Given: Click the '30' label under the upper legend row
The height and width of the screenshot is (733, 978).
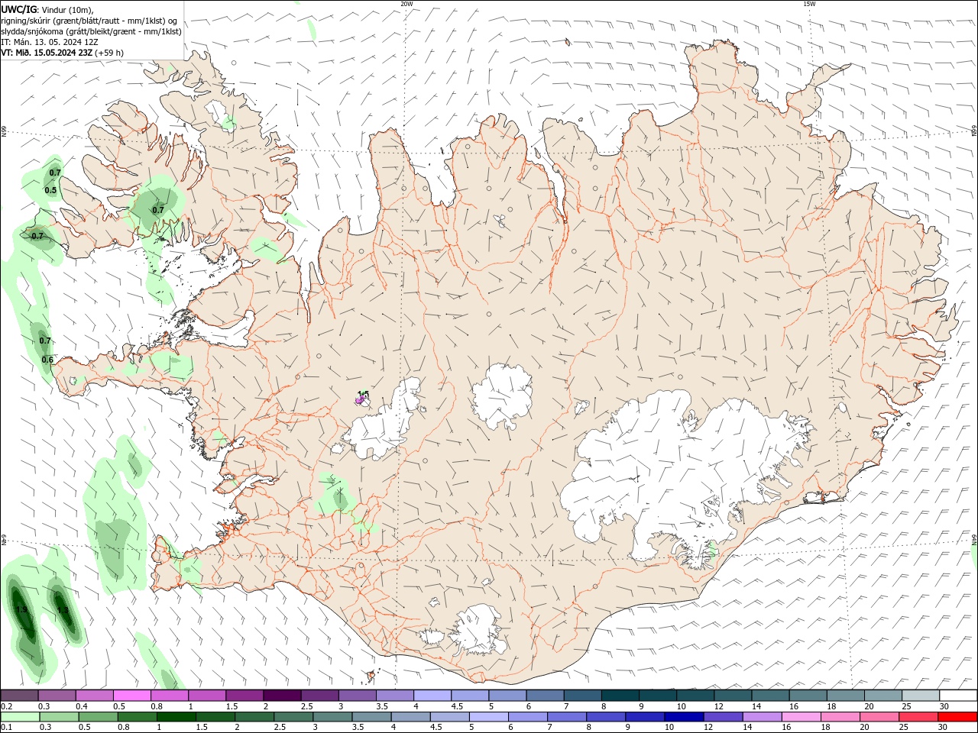Looking at the screenshot, I should click(x=944, y=706).
